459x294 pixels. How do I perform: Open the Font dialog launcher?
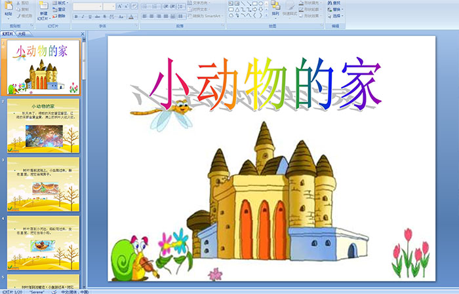tap(136, 26)
